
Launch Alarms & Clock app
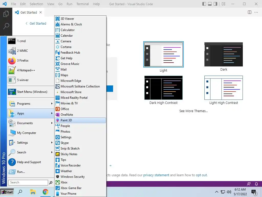(x=80, y=24)
